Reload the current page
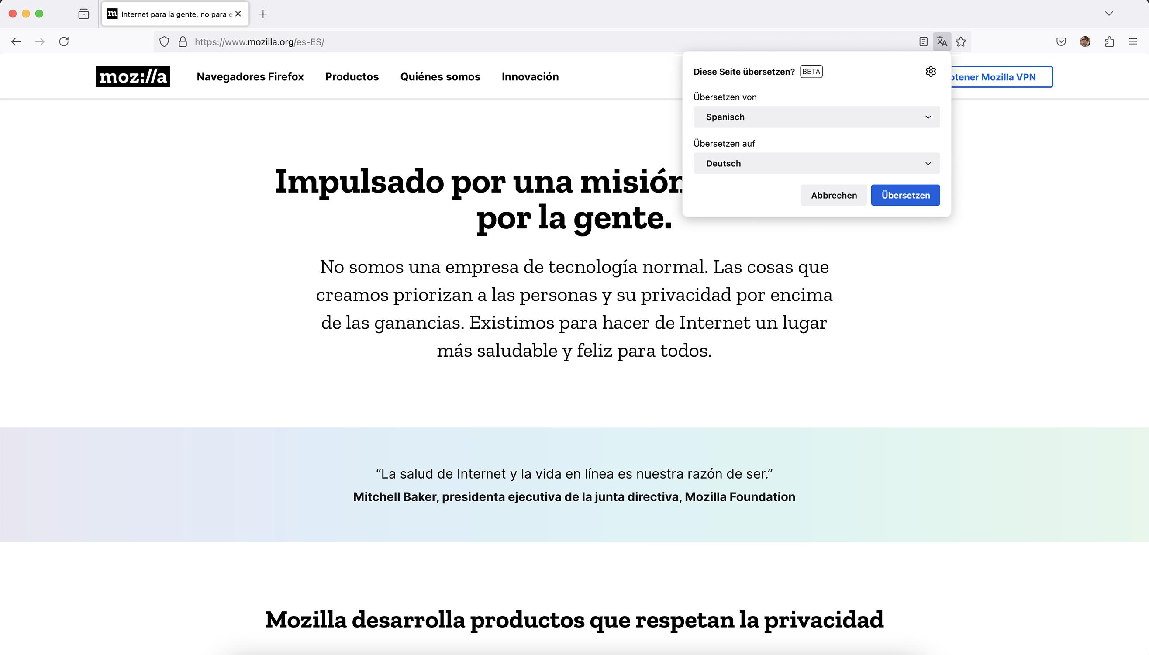 tap(64, 42)
